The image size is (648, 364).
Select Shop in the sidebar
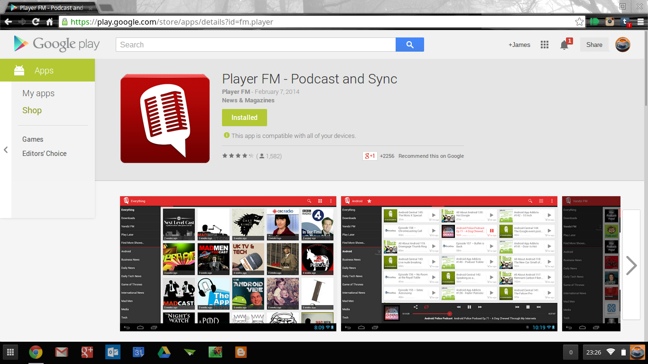pyautogui.click(x=32, y=110)
